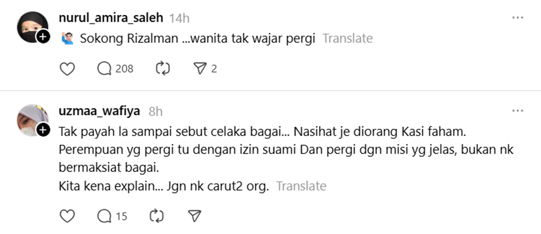Share uzmaa_wafiya's reply via send icon

[194, 216]
